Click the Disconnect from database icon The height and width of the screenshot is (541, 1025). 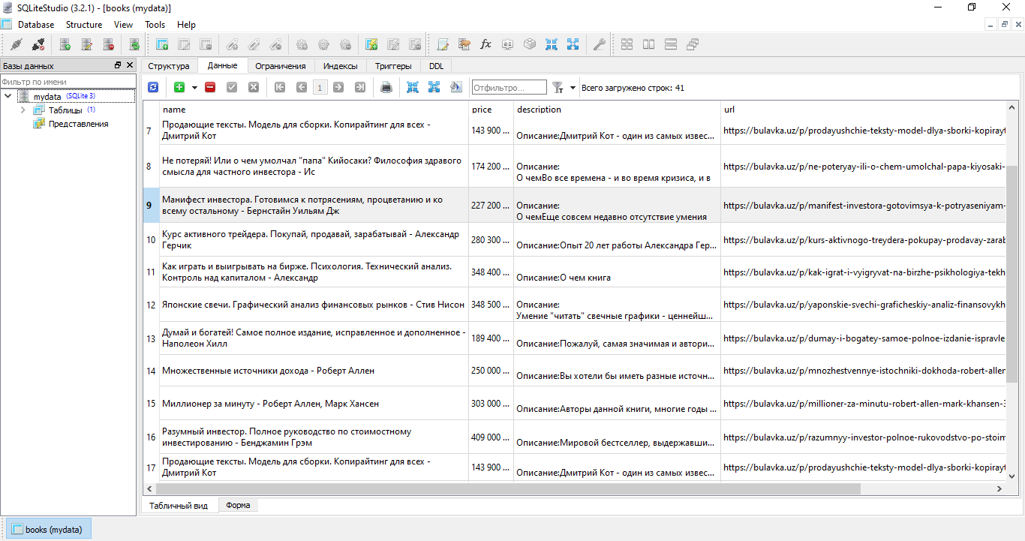(38, 44)
